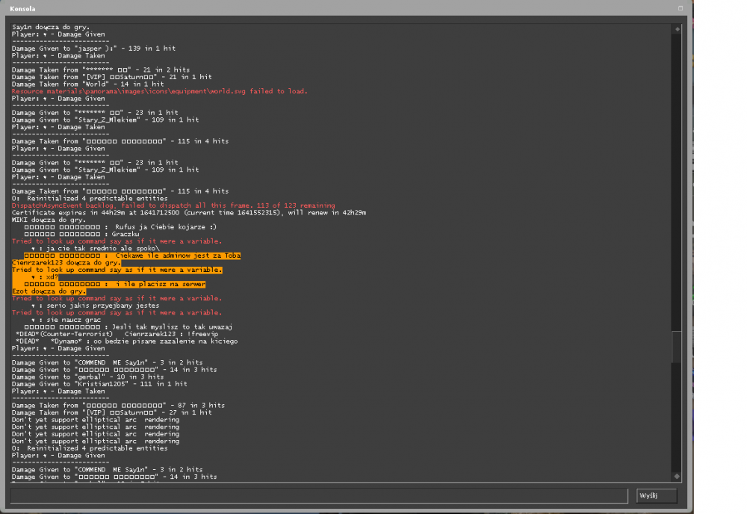Click highlighted 'Cienrzarek123 dołącza do gry.' line
Screen dimensions: 747x514
pyautogui.click(x=66, y=263)
